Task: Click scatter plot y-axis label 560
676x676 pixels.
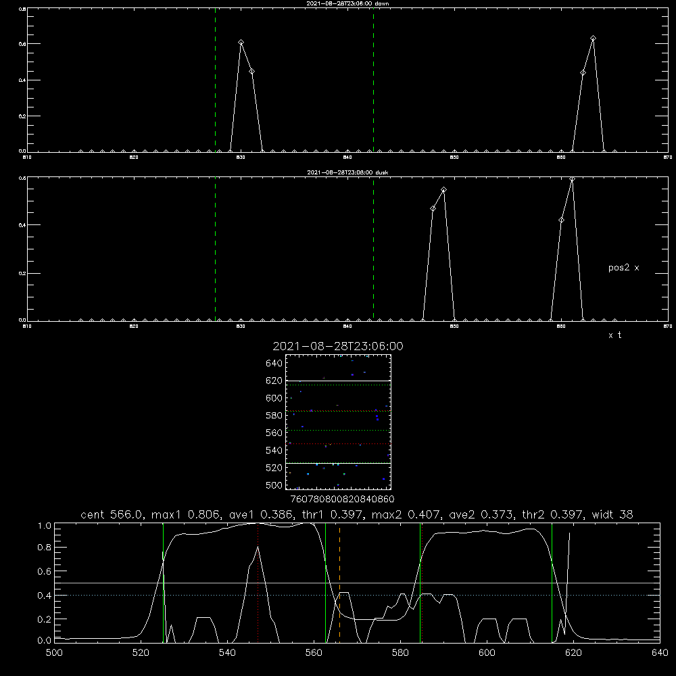Action: coord(274,433)
